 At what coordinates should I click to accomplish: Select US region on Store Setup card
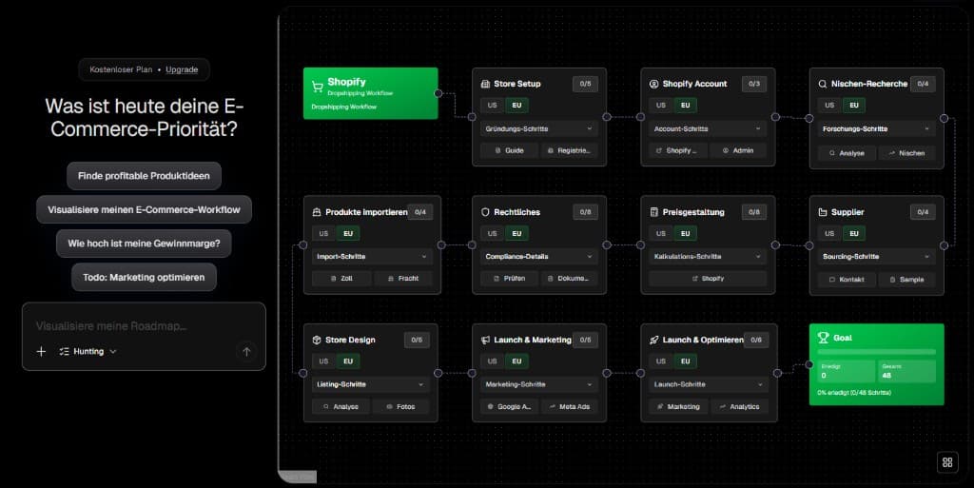493,106
